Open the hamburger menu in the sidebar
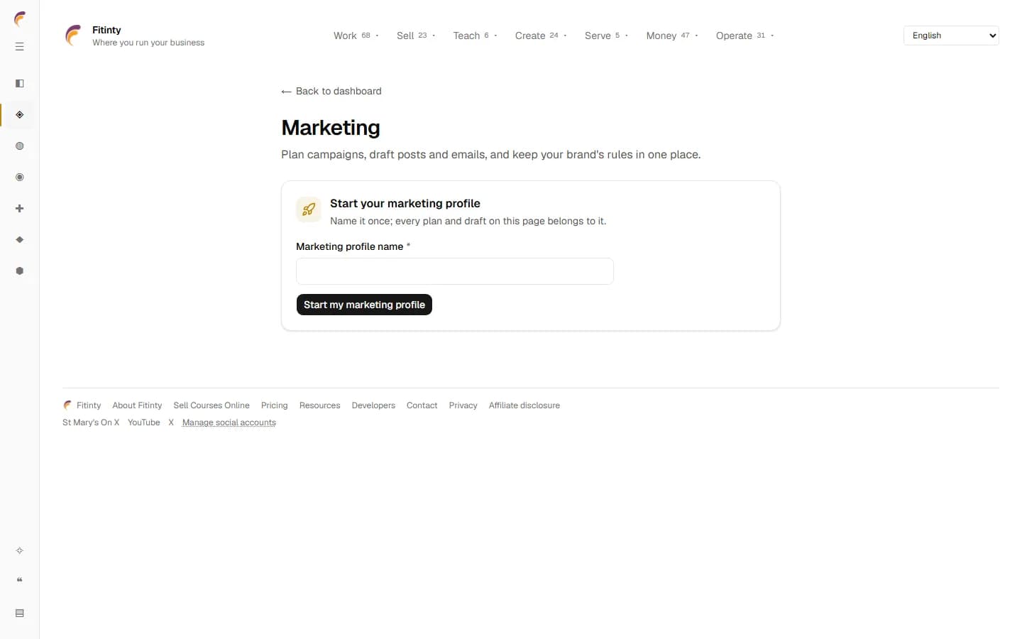The image size is (1022, 639). (x=20, y=47)
